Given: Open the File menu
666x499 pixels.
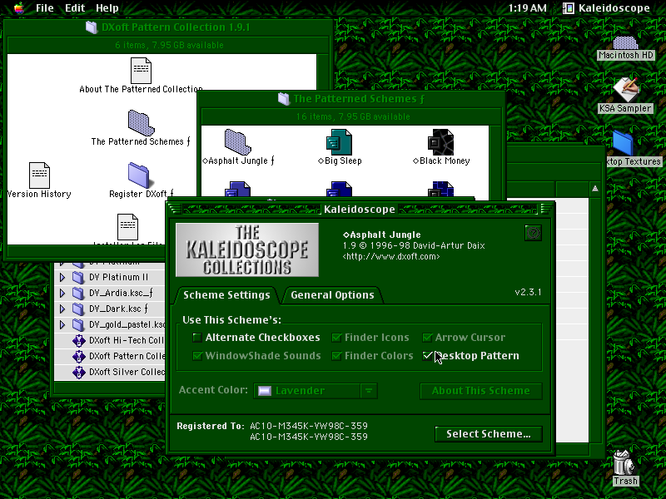Looking at the screenshot, I should (x=45, y=8).
